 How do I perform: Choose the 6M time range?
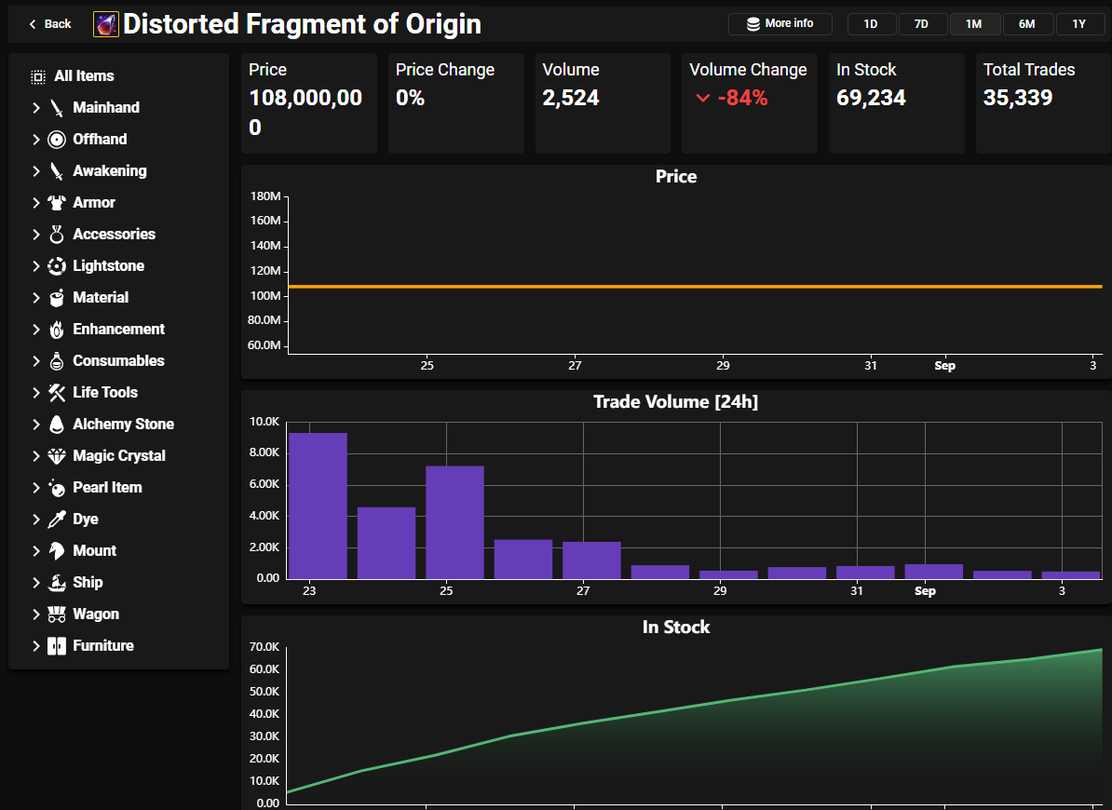1026,24
